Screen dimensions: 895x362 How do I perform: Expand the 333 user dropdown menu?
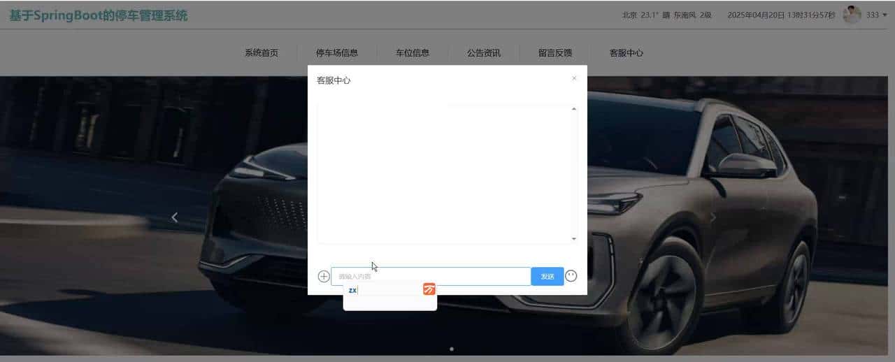coord(877,15)
